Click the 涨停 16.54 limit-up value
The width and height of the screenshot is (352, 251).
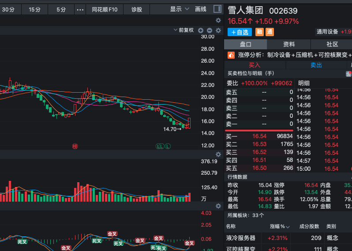click(311, 185)
